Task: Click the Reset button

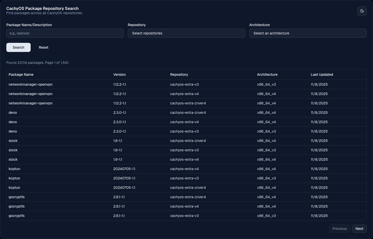Action: (44, 47)
